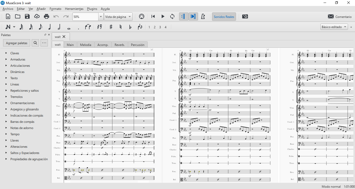The width and height of the screenshot is (355, 189).
Task: Click the Agregar paletas button
Action: (17, 43)
